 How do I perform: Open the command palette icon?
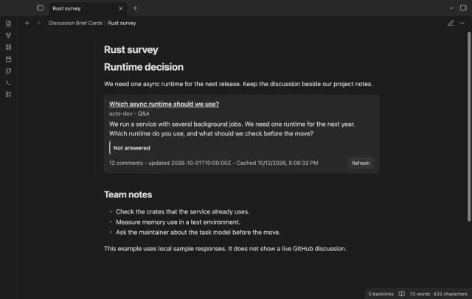(8, 82)
